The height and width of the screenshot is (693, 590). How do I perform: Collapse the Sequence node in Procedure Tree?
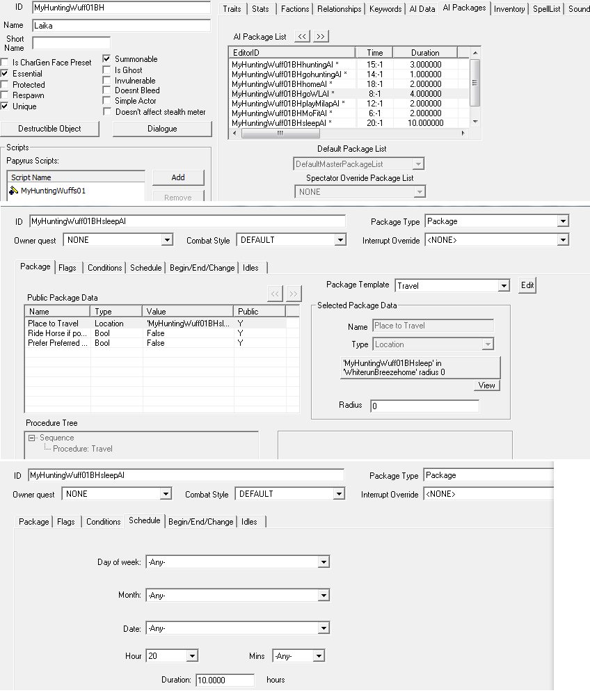point(32,438)
